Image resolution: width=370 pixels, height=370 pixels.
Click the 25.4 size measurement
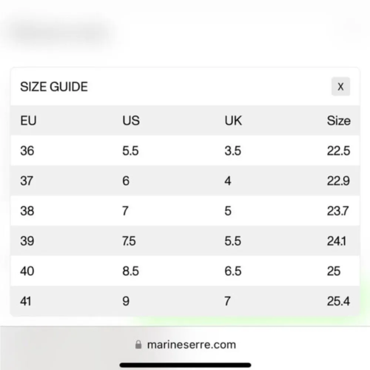338,301
